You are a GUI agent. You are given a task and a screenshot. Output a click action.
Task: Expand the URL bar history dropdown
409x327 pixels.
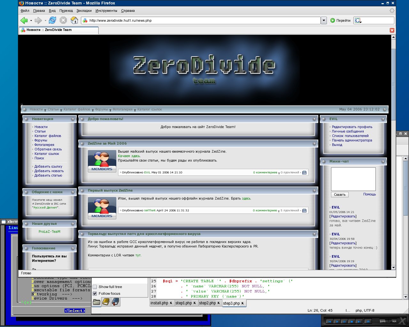click(324, 20)
